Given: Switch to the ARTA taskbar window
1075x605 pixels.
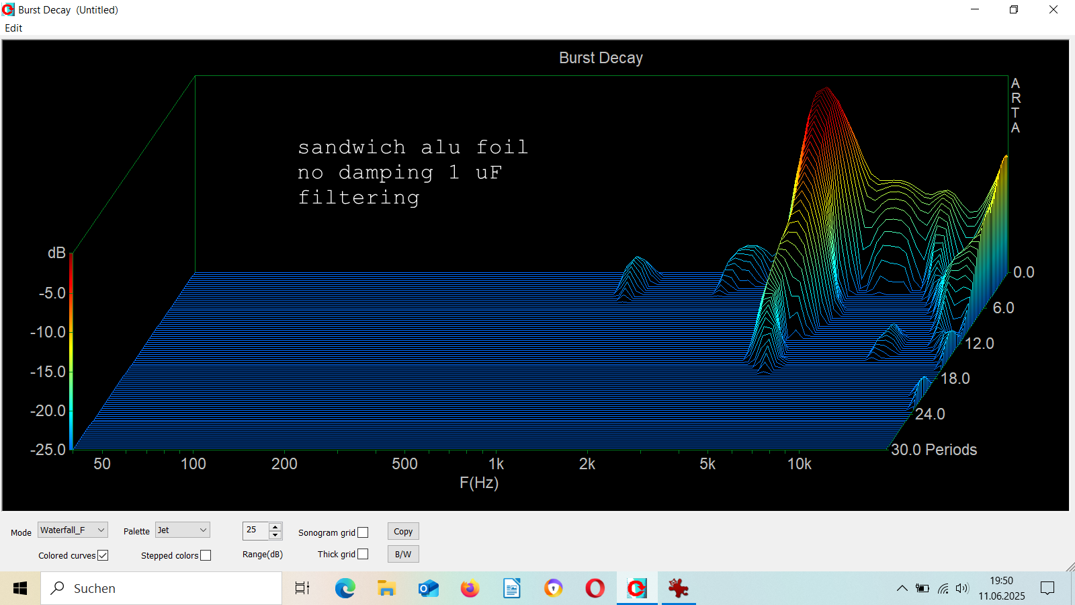Looking at the screenshot, I should coord(636,588).
